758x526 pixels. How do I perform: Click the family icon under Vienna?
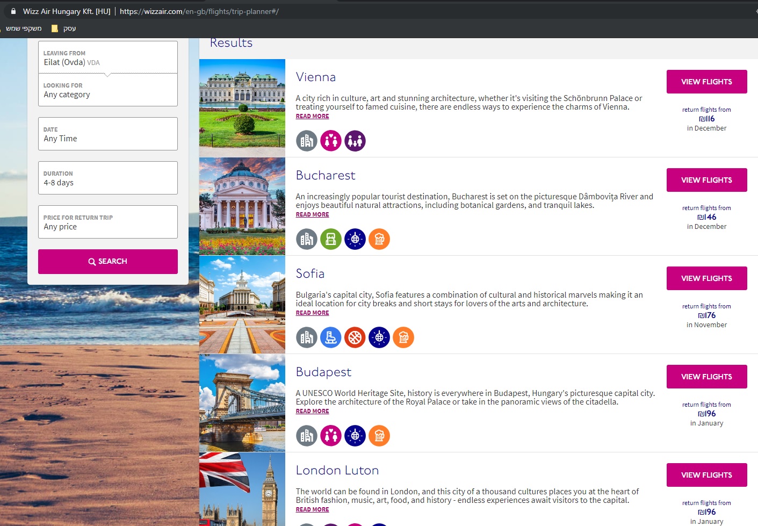point(355,141)
